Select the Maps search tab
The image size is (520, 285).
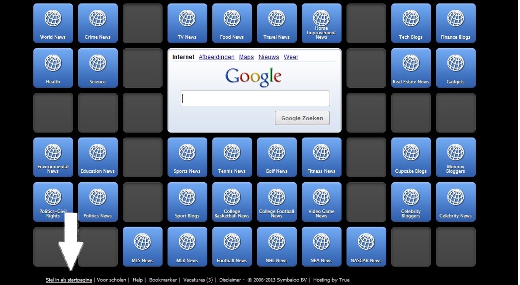[x=247, y=57]
